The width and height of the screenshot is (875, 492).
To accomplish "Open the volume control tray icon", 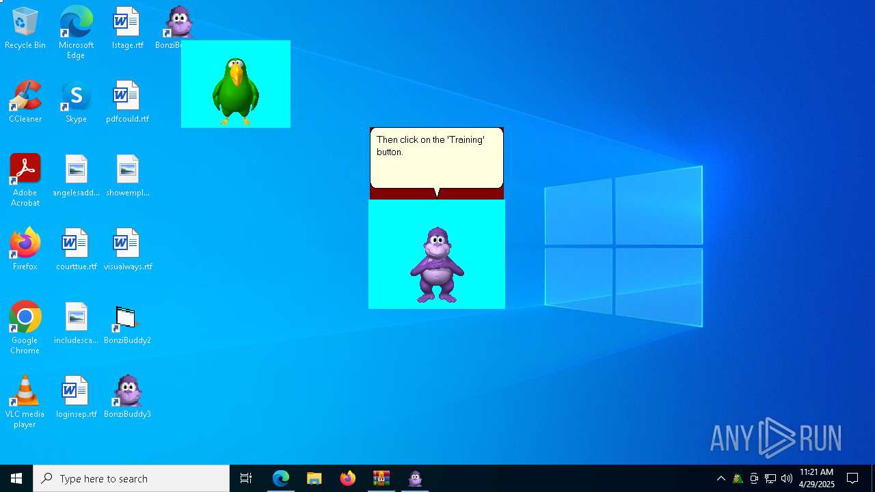I will [787, 478].
